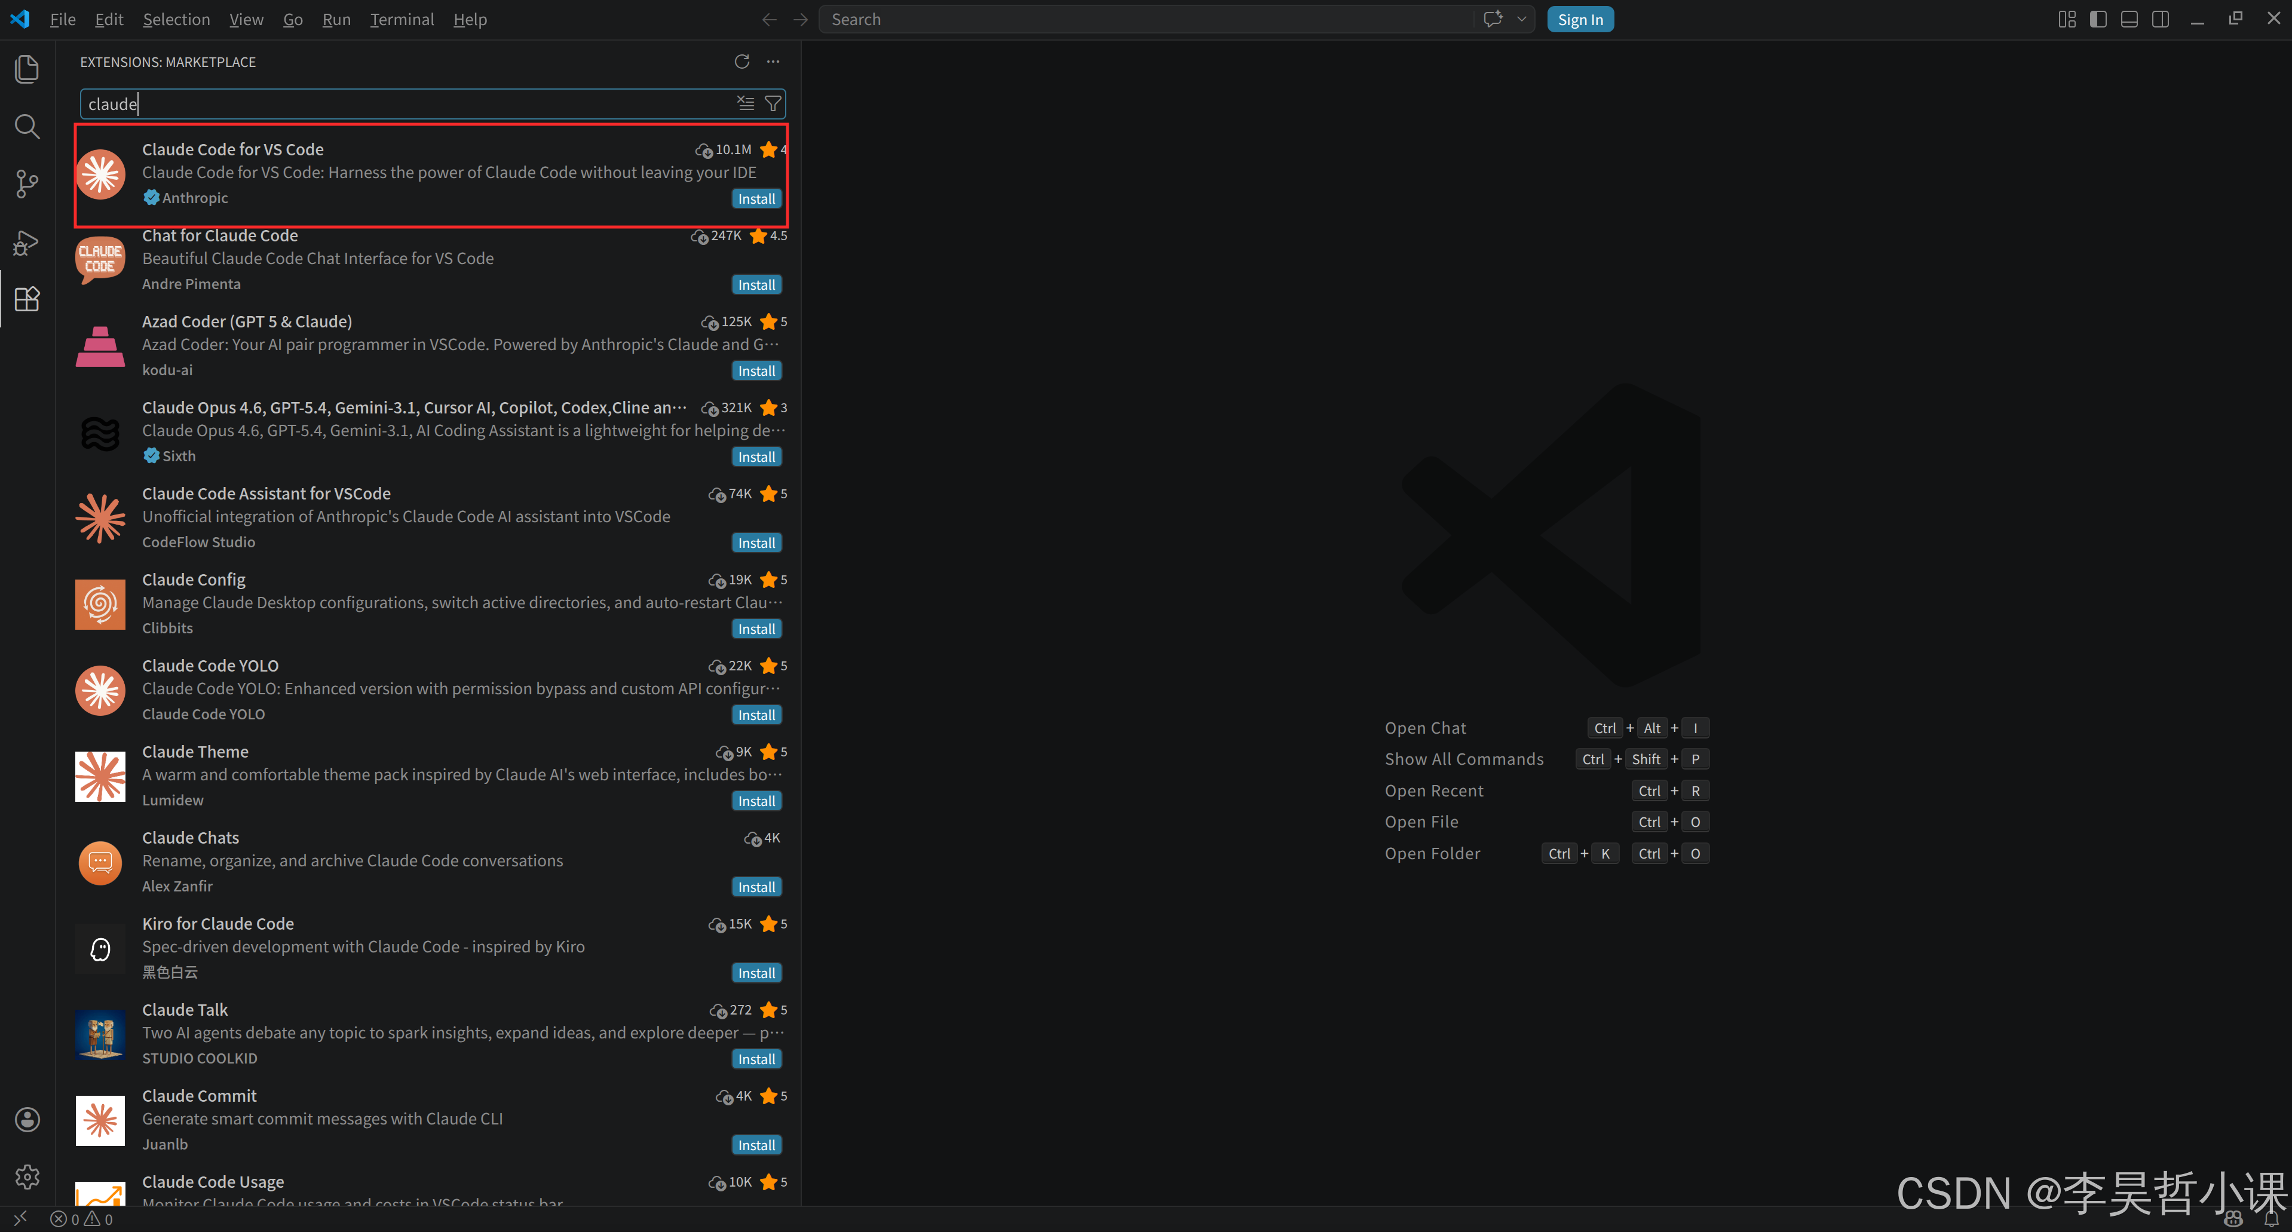Open the Terminal menu
The image size is (2292, 1232).
pos(402,20)
